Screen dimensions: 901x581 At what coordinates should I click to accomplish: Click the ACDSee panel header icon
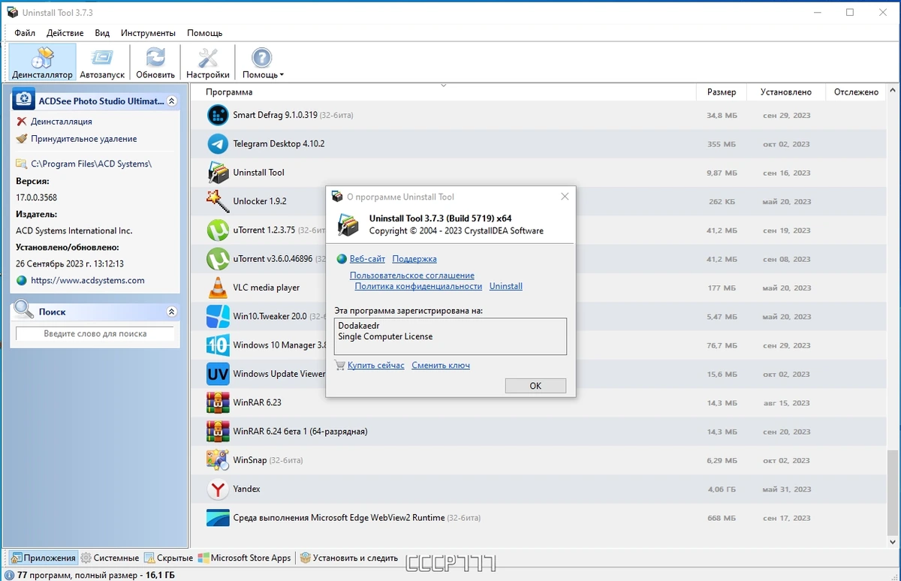[x=24, y=100]
